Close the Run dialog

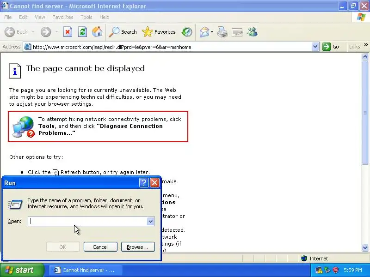pos(154,182)
